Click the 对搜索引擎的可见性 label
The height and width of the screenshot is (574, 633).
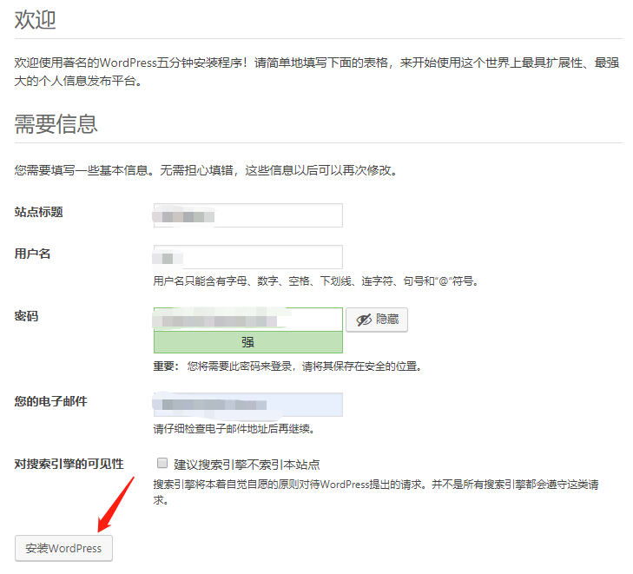(69, 464)
